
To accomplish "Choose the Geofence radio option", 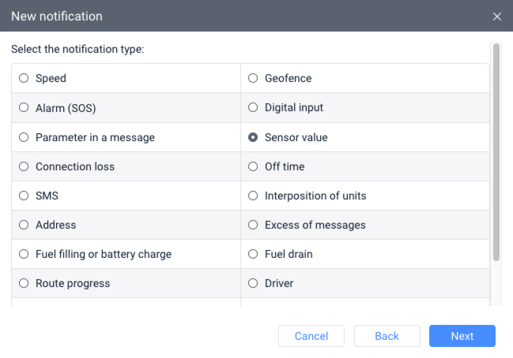I will (253, 79).
